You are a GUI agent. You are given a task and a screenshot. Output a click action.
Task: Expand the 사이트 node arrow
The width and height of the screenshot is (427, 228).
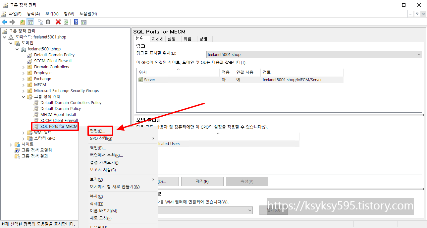click(11, 144)
